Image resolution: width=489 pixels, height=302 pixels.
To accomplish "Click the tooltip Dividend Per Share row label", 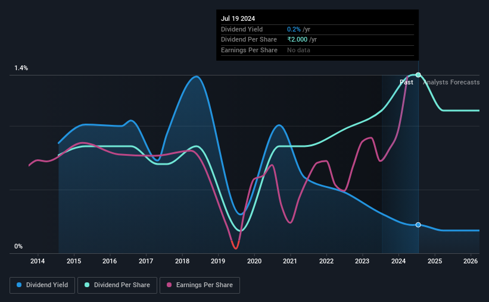I will tap(249, 40).
